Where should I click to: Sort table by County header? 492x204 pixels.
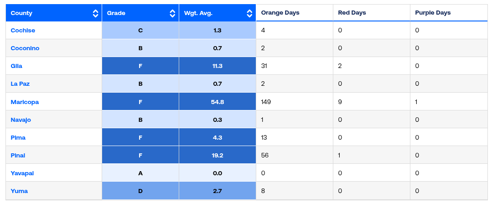(22, 13)
